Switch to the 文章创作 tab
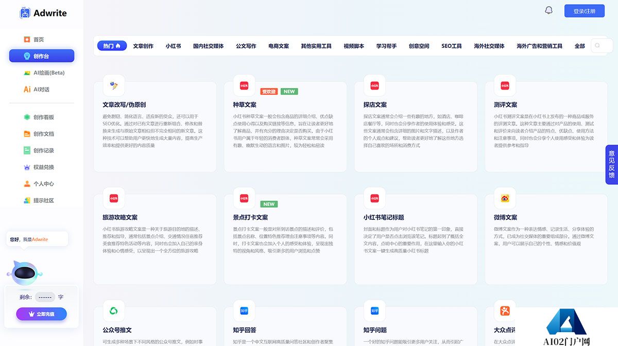Image resolution: width=618 pixels, height=346 pixels. (143, 46)
